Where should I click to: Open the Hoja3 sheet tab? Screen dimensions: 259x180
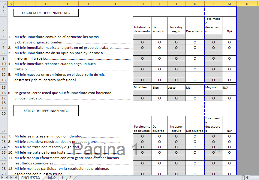[x=67, y=178]
